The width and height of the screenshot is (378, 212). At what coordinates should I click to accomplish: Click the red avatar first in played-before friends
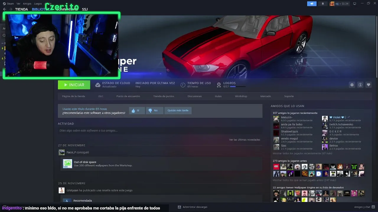[x=276, y=167]
